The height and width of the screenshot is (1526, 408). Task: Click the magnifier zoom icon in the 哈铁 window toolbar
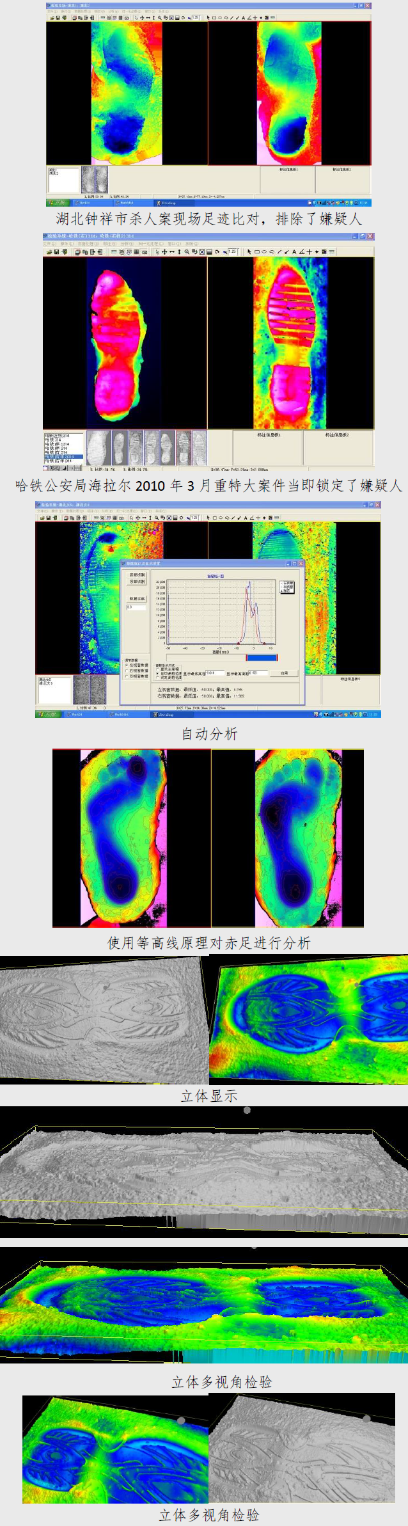187,252
